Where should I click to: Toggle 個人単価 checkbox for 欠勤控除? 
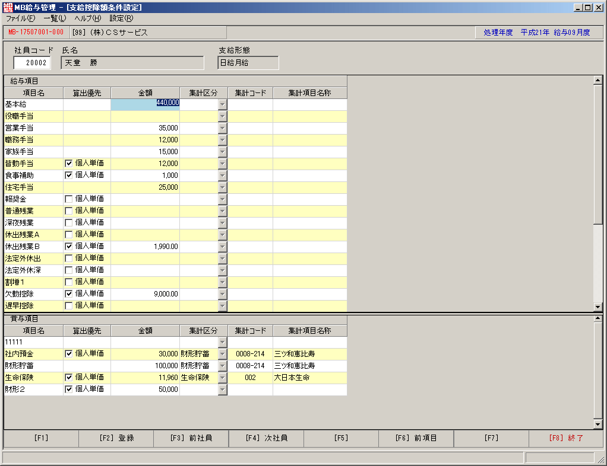(x=69, y=294)
